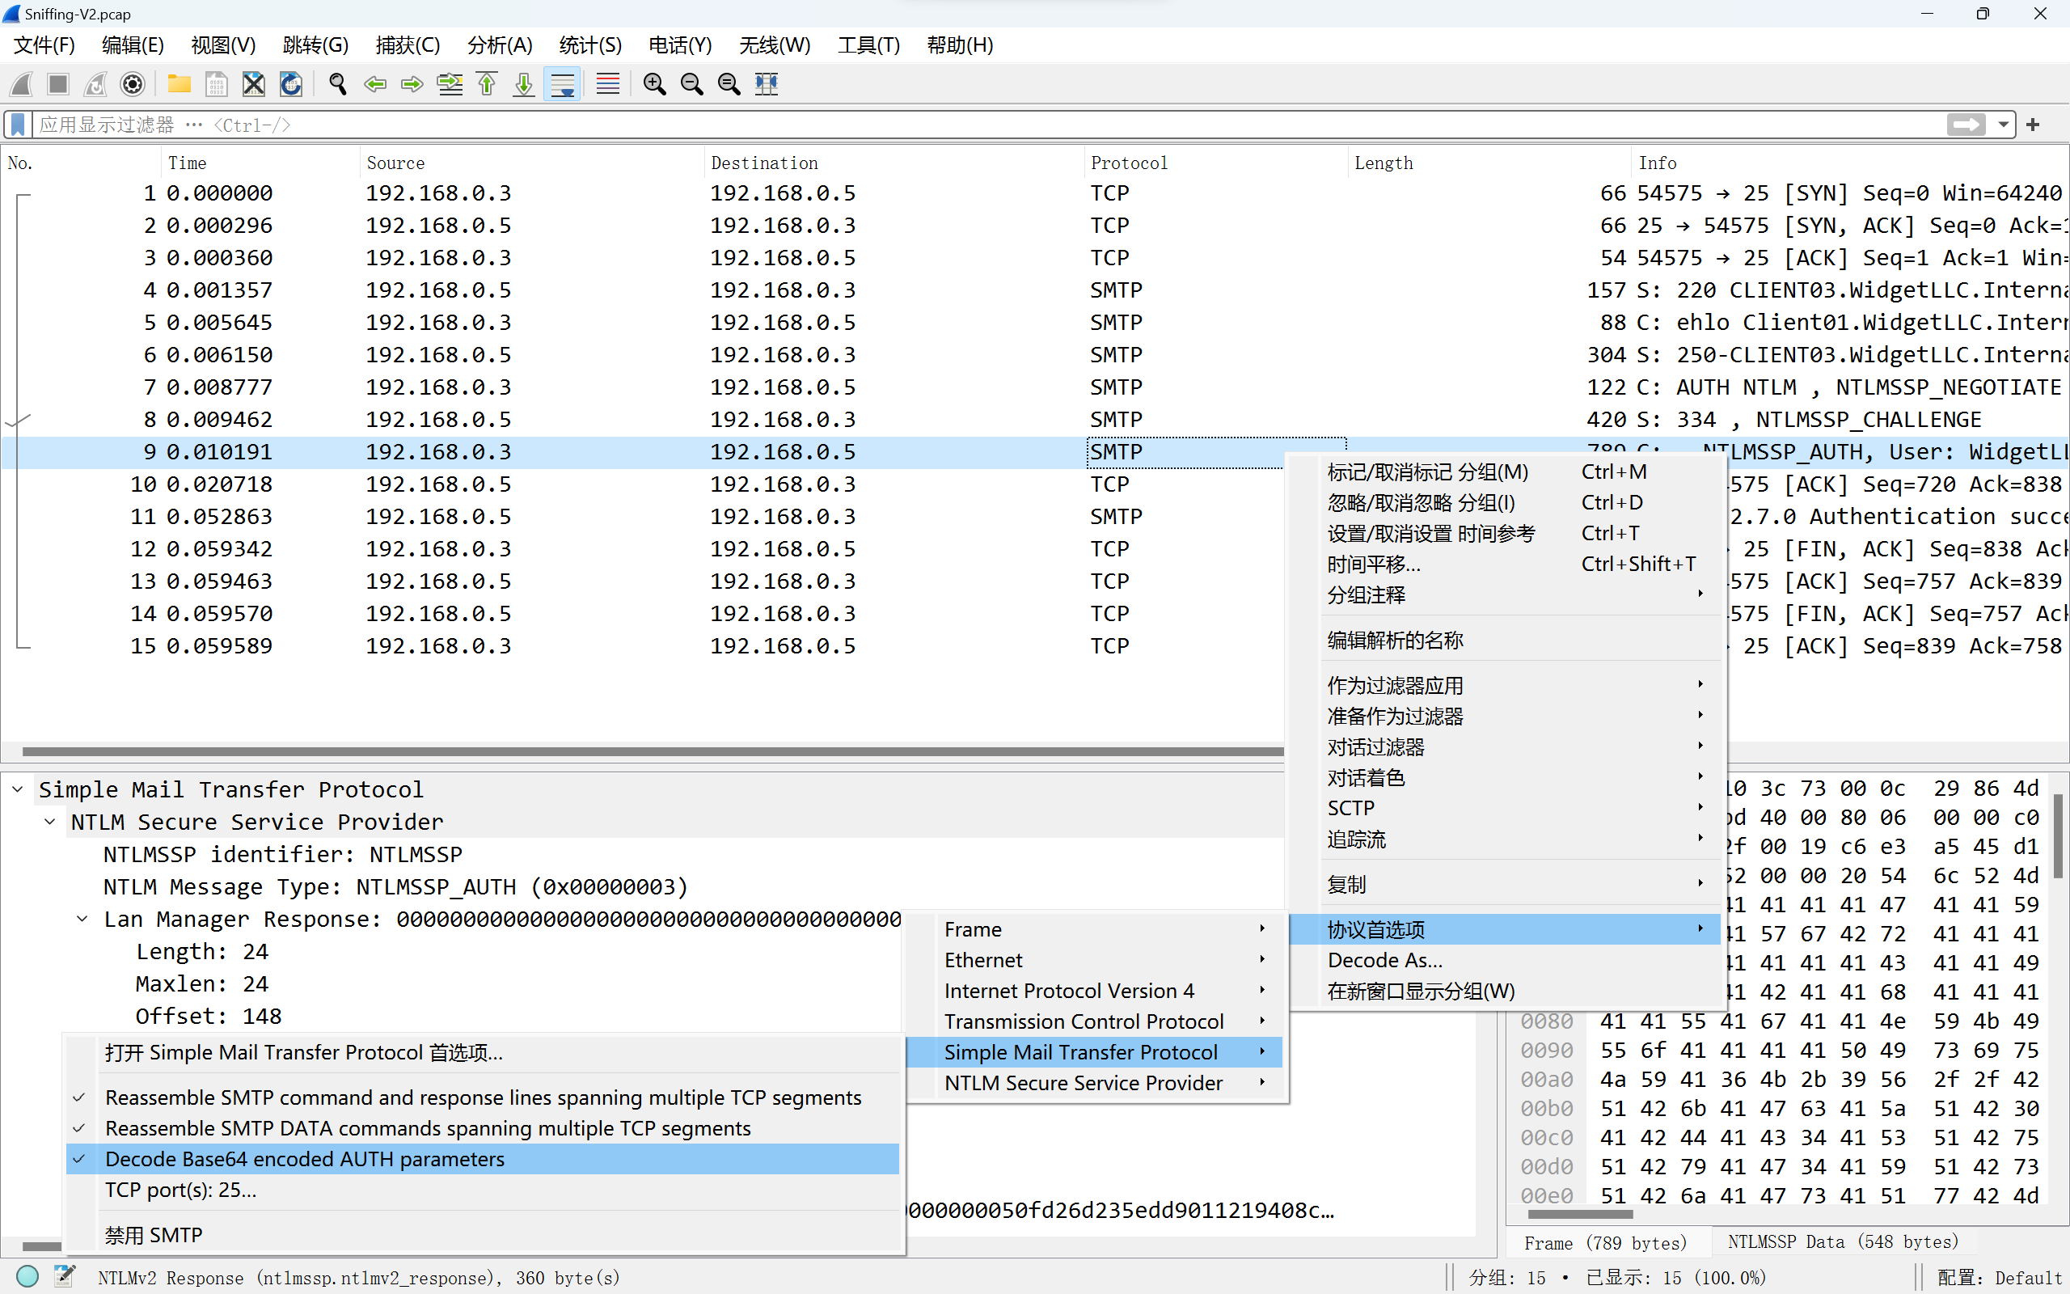
Task: Apply display filter arrow button
Action: tap(1966, 125)
